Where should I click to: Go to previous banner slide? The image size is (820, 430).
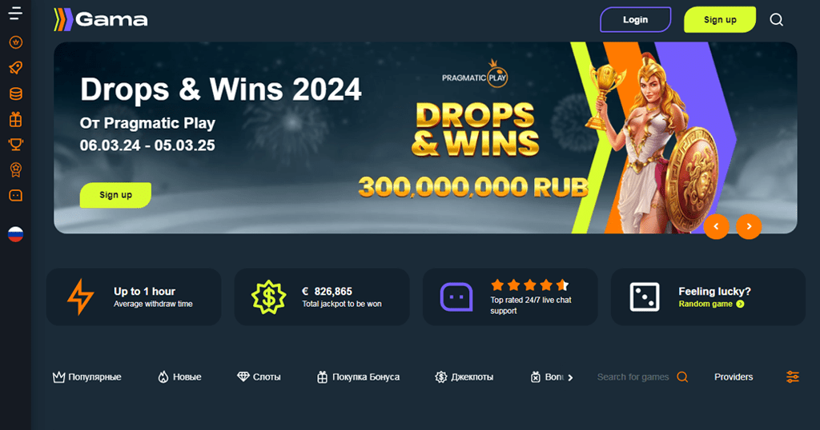click(717, 226)
